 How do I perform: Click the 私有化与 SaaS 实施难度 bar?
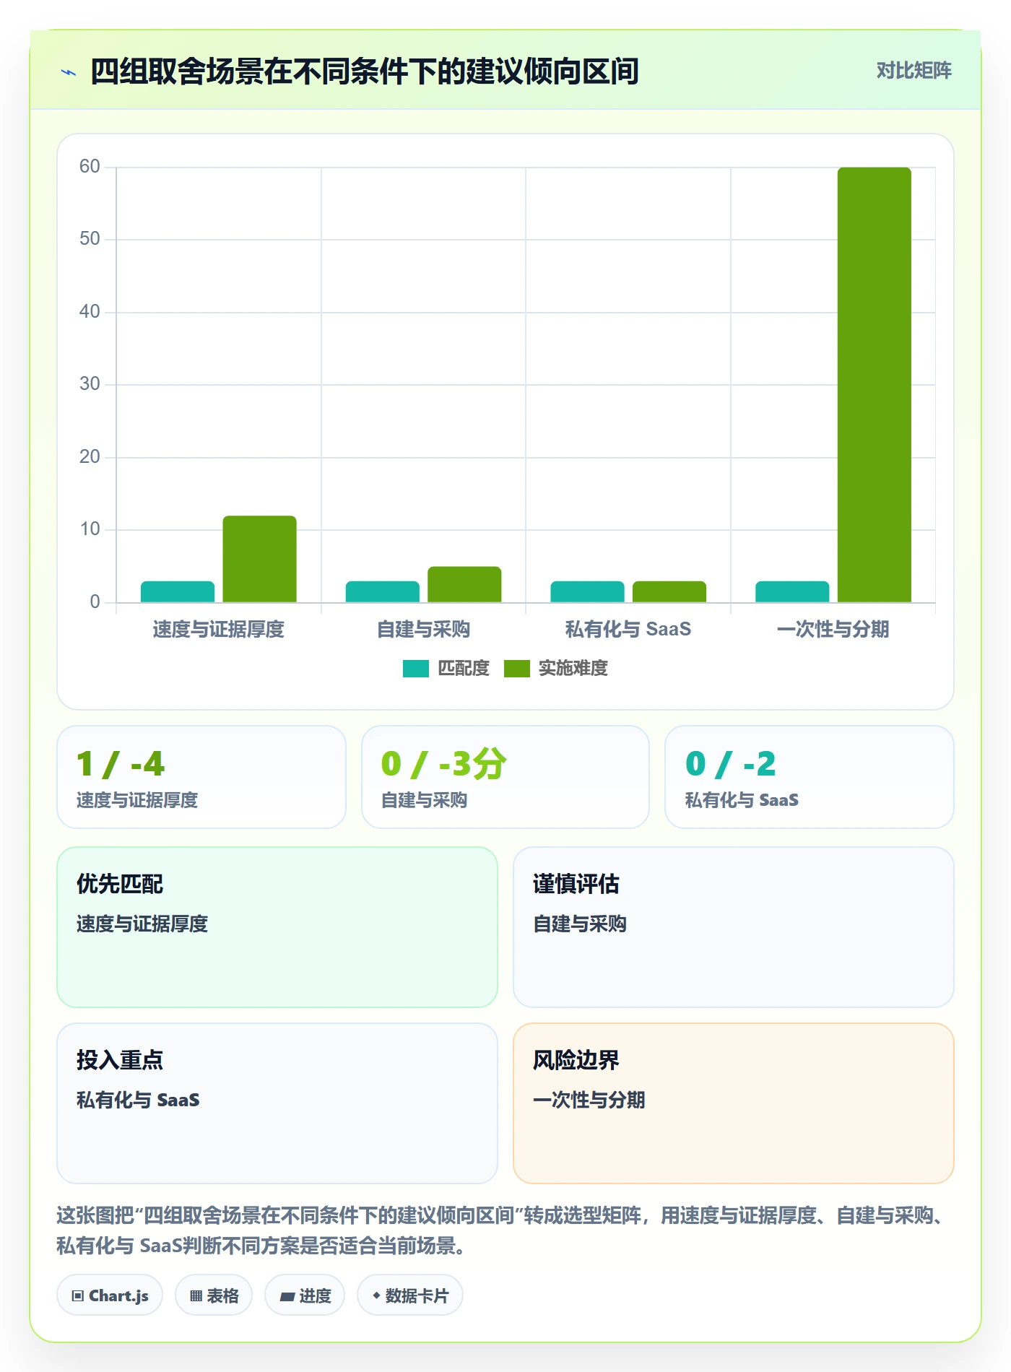669,591
